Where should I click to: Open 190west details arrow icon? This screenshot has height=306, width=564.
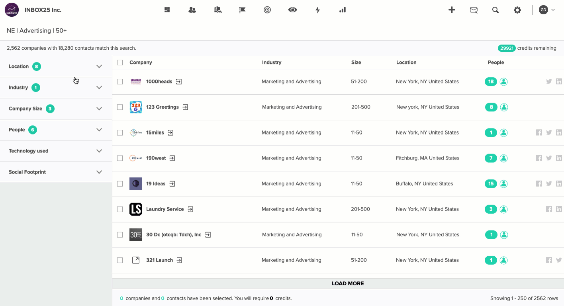click(x=172, y=158)
